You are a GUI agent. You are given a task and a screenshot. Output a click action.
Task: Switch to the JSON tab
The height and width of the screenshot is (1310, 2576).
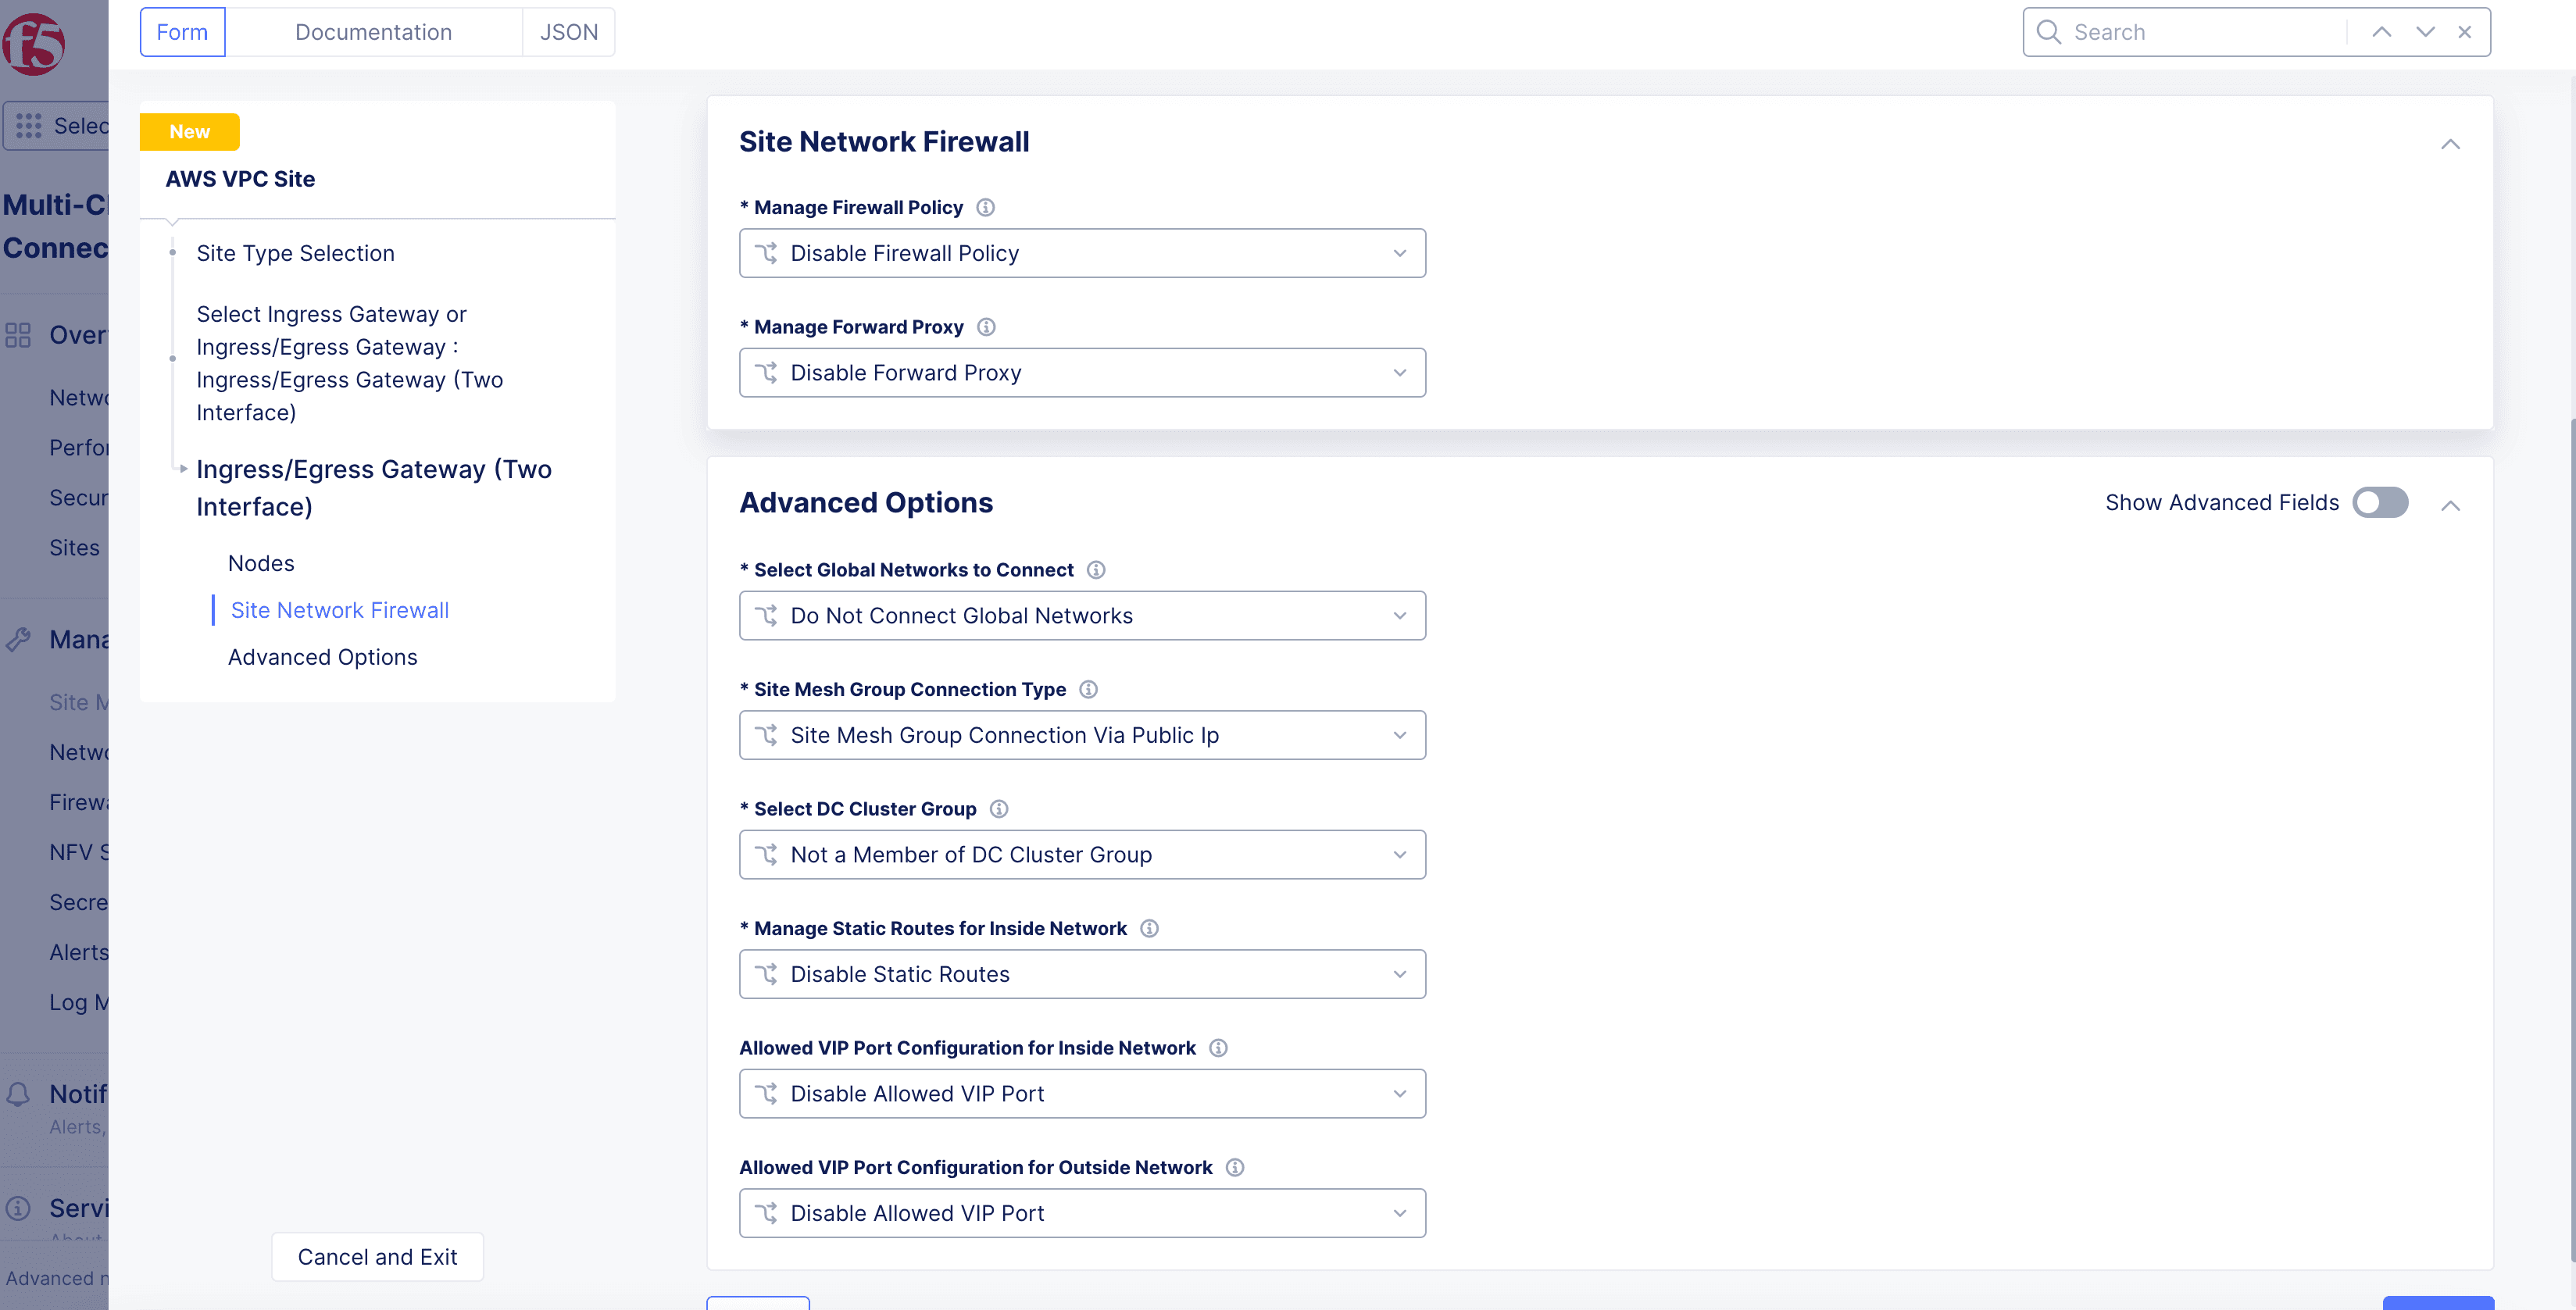coord(568,30)
